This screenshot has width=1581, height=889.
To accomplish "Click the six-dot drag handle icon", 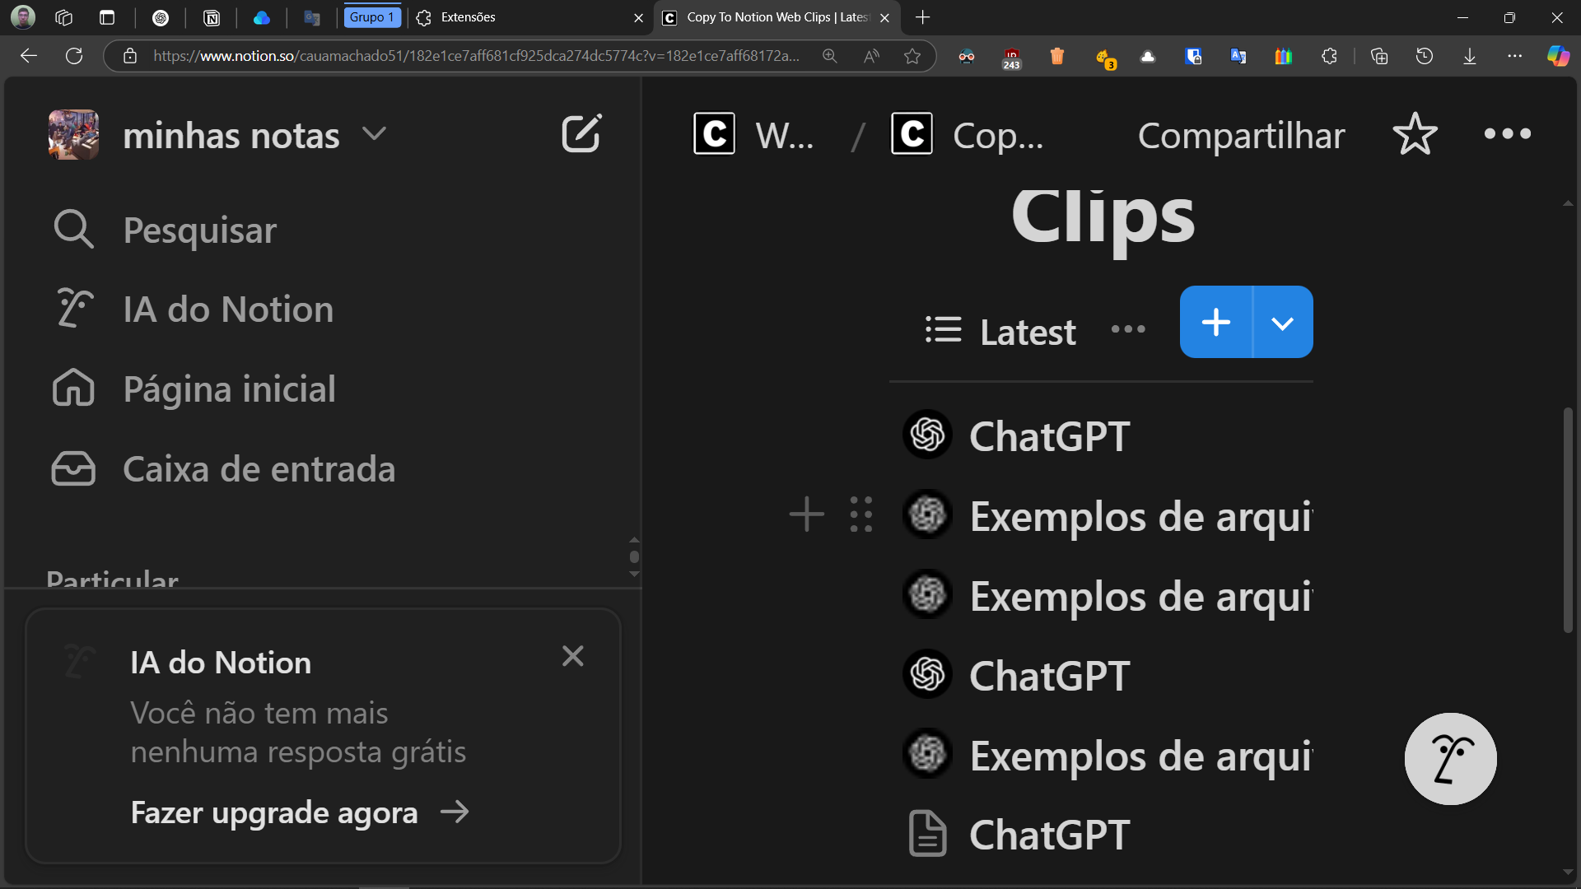I will click(x=861, y=514).
